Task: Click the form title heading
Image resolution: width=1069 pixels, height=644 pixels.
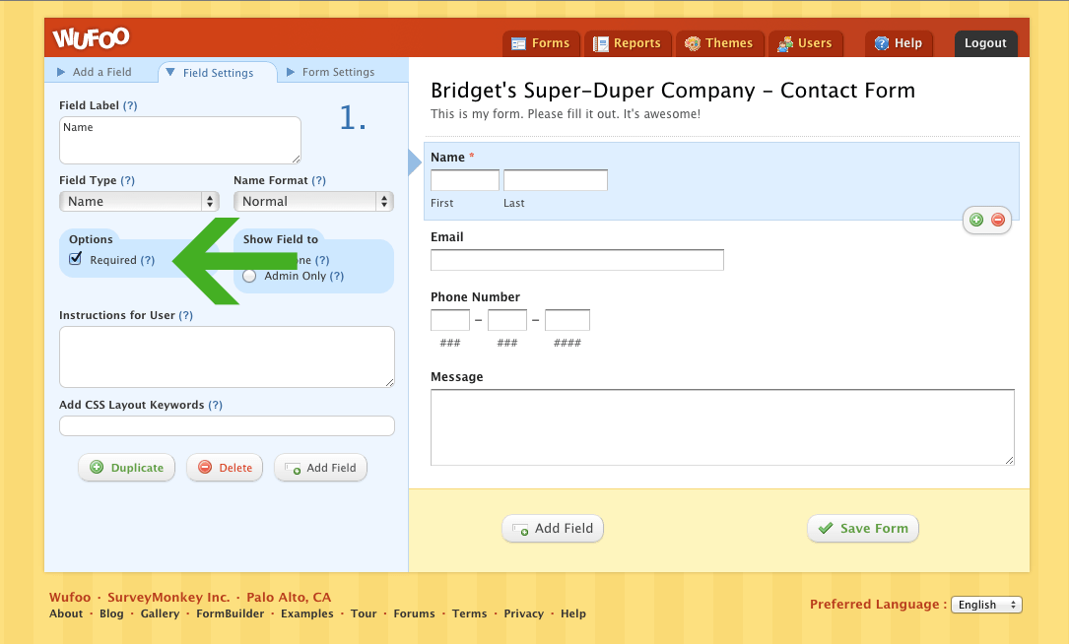Action: 673,91
